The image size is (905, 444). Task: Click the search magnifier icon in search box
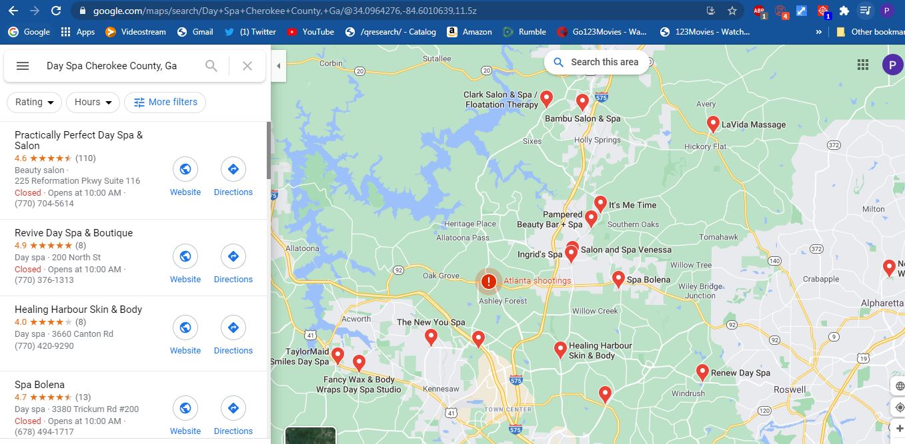[x=211, y=66]
